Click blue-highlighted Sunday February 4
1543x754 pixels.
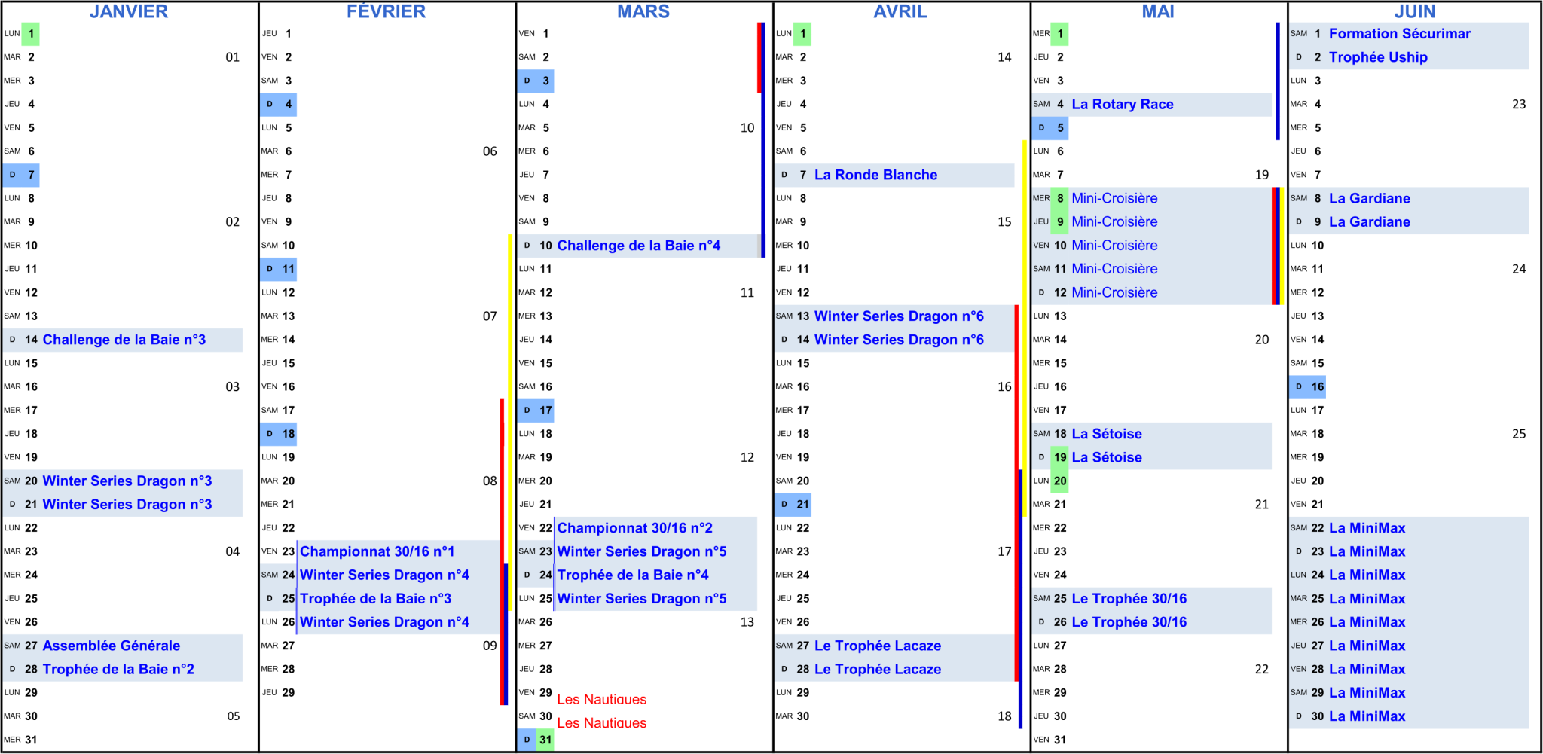coord(279,105)
